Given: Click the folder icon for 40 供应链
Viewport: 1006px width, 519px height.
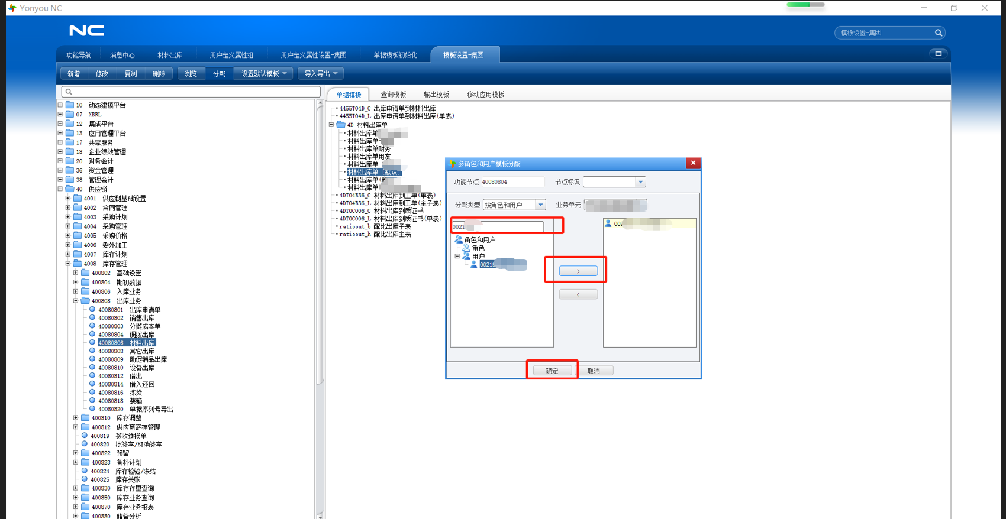Looking at the screenshot, I should click(70, 189).
